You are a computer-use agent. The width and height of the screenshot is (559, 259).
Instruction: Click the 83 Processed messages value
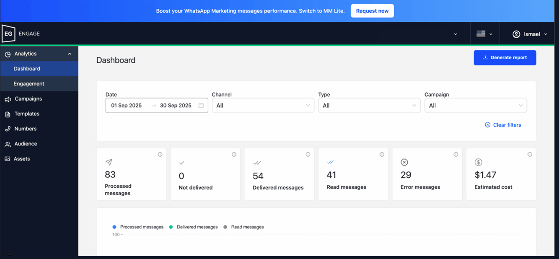(110, 174)
